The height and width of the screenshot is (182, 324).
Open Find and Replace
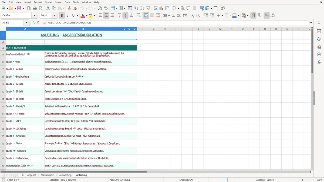(100, 8)
